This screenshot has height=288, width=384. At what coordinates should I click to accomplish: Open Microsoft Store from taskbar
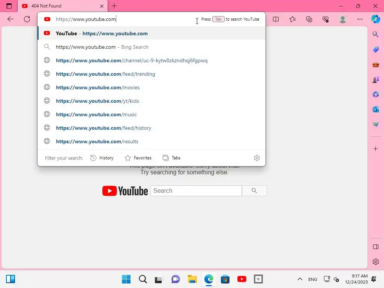tap(225, 279)
